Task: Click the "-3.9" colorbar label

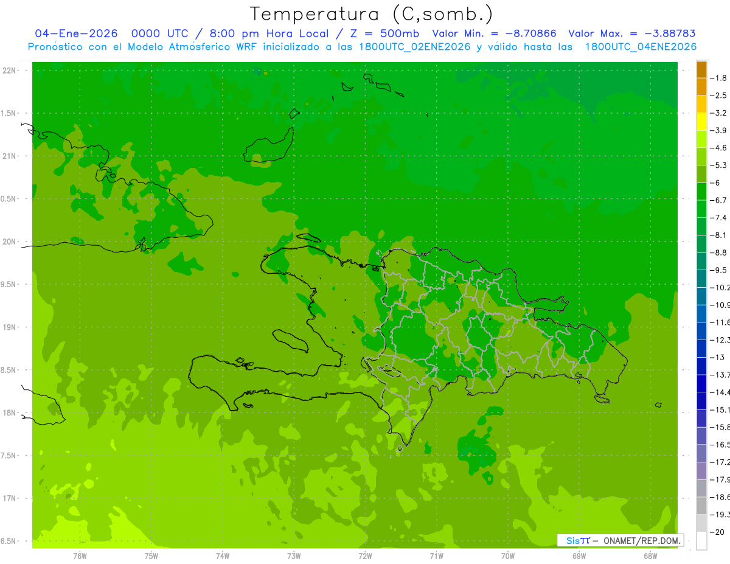Action: tap(719, 130)
